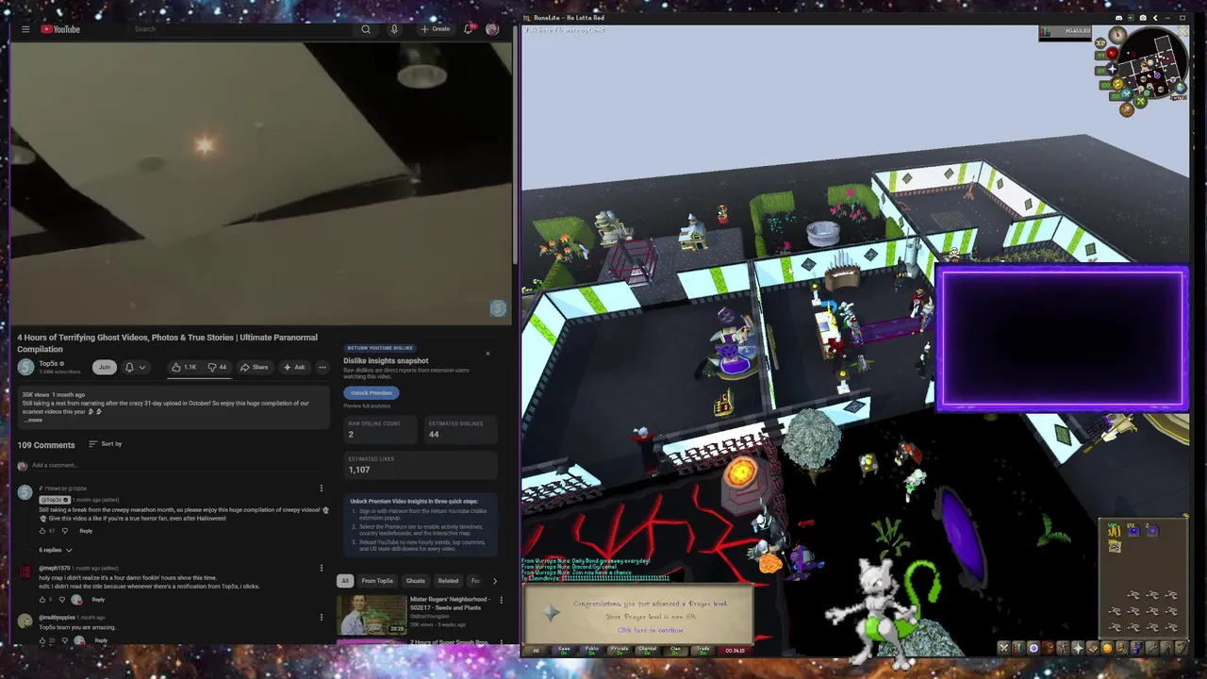Click the Ask button
Screen dimensions: 1207x679
[294, 367]
